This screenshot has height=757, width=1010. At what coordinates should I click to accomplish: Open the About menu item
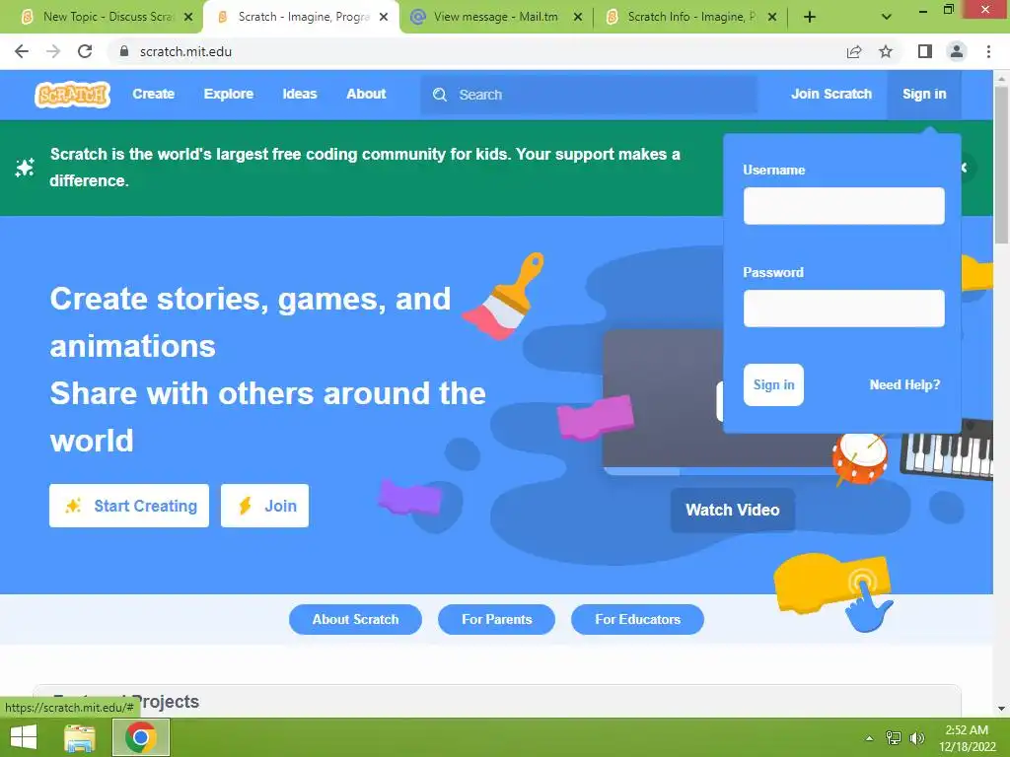point(366,94)
